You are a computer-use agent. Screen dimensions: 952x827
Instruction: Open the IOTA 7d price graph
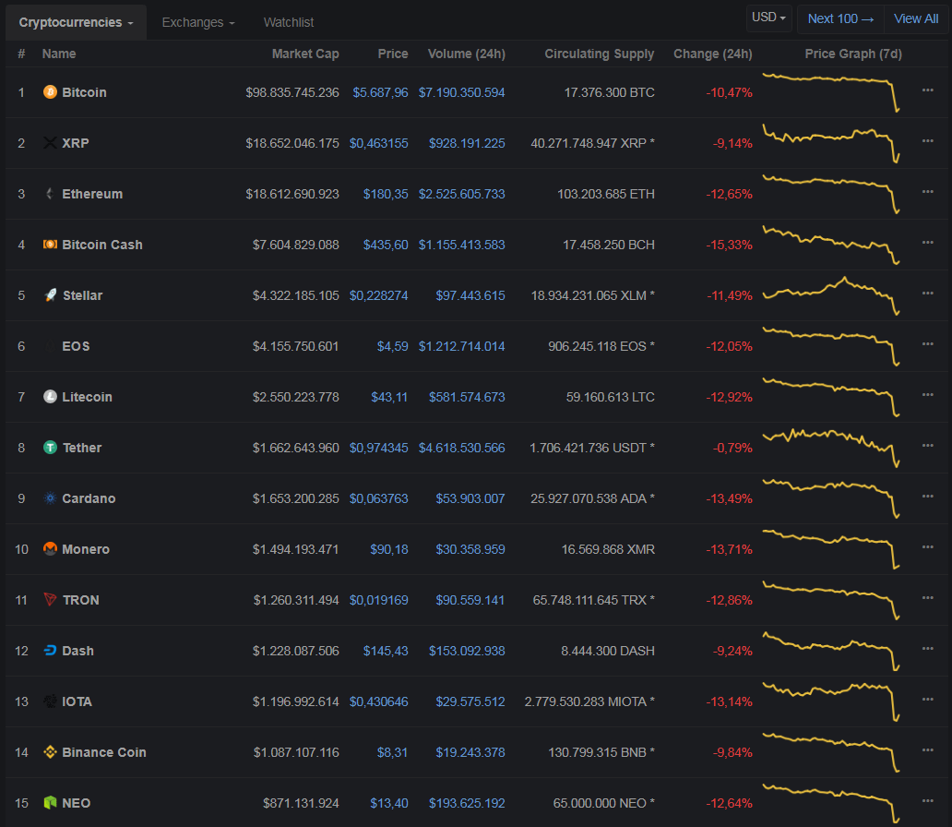point(831,701)
